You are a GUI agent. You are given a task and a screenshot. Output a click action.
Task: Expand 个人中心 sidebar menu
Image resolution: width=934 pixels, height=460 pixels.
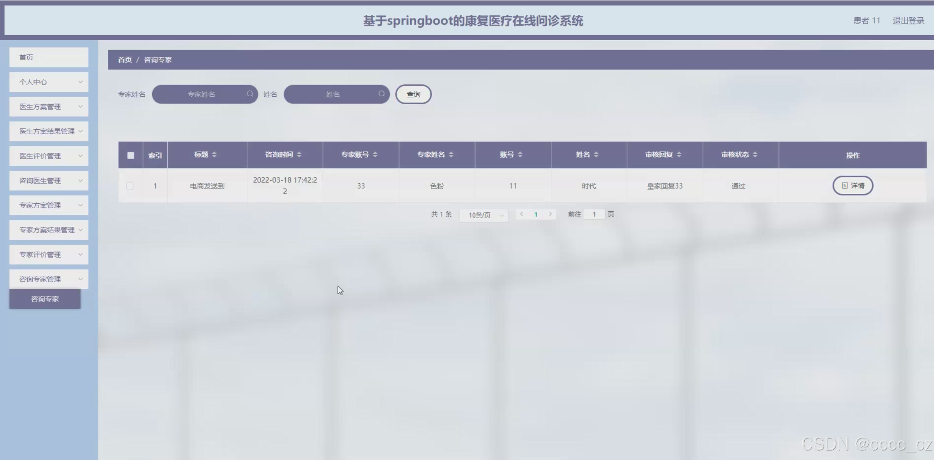pyautogui.click(x=49, y=82)
